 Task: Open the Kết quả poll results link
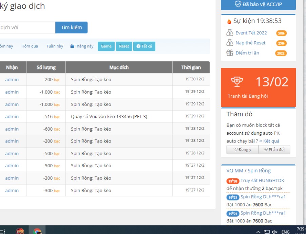point(271,141)
